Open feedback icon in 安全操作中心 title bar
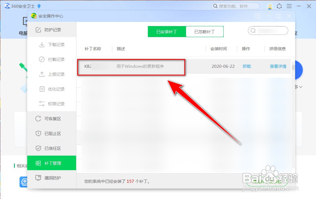The height and width of the screenshot is (199, 316). tap(258, 16)
